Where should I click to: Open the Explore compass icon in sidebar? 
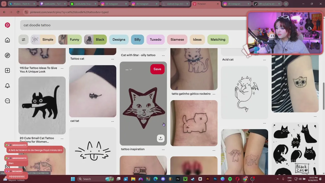(x=7, y=55)
